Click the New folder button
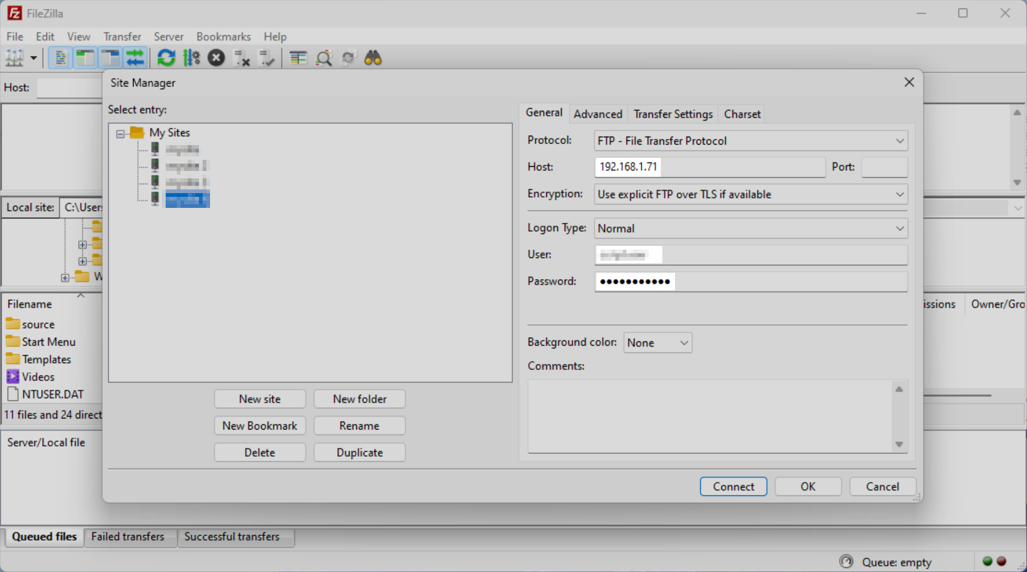 click(x=359, y=399)
